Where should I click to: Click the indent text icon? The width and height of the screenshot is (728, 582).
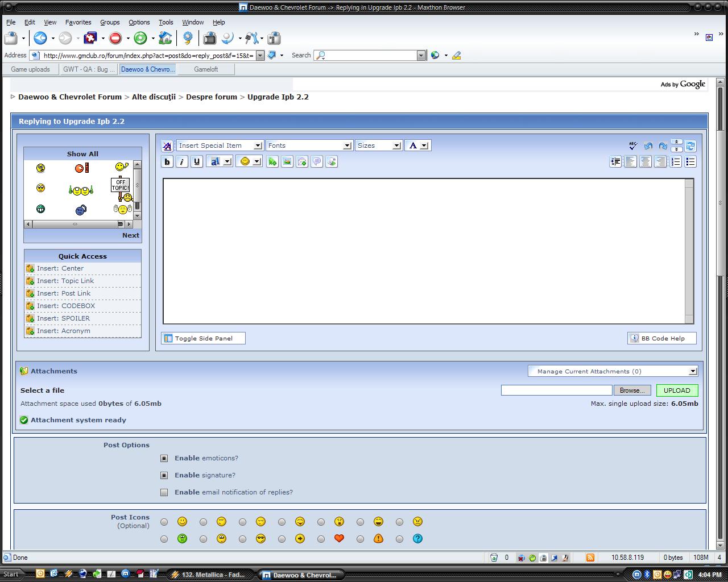(615, 162)
